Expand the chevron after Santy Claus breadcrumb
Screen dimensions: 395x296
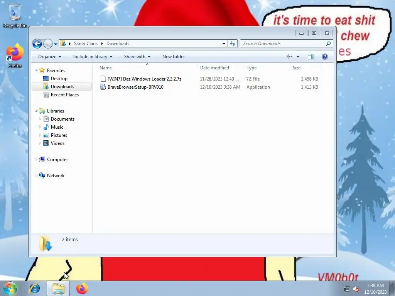click(102, 44)
